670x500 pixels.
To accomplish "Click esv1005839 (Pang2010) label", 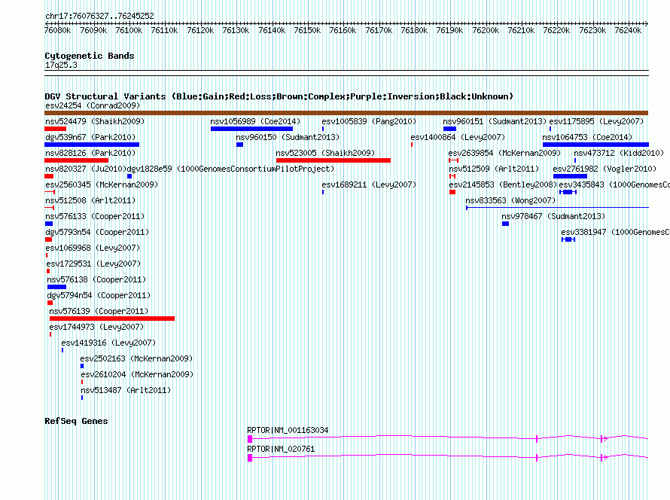I will click(x=369, y=121).
